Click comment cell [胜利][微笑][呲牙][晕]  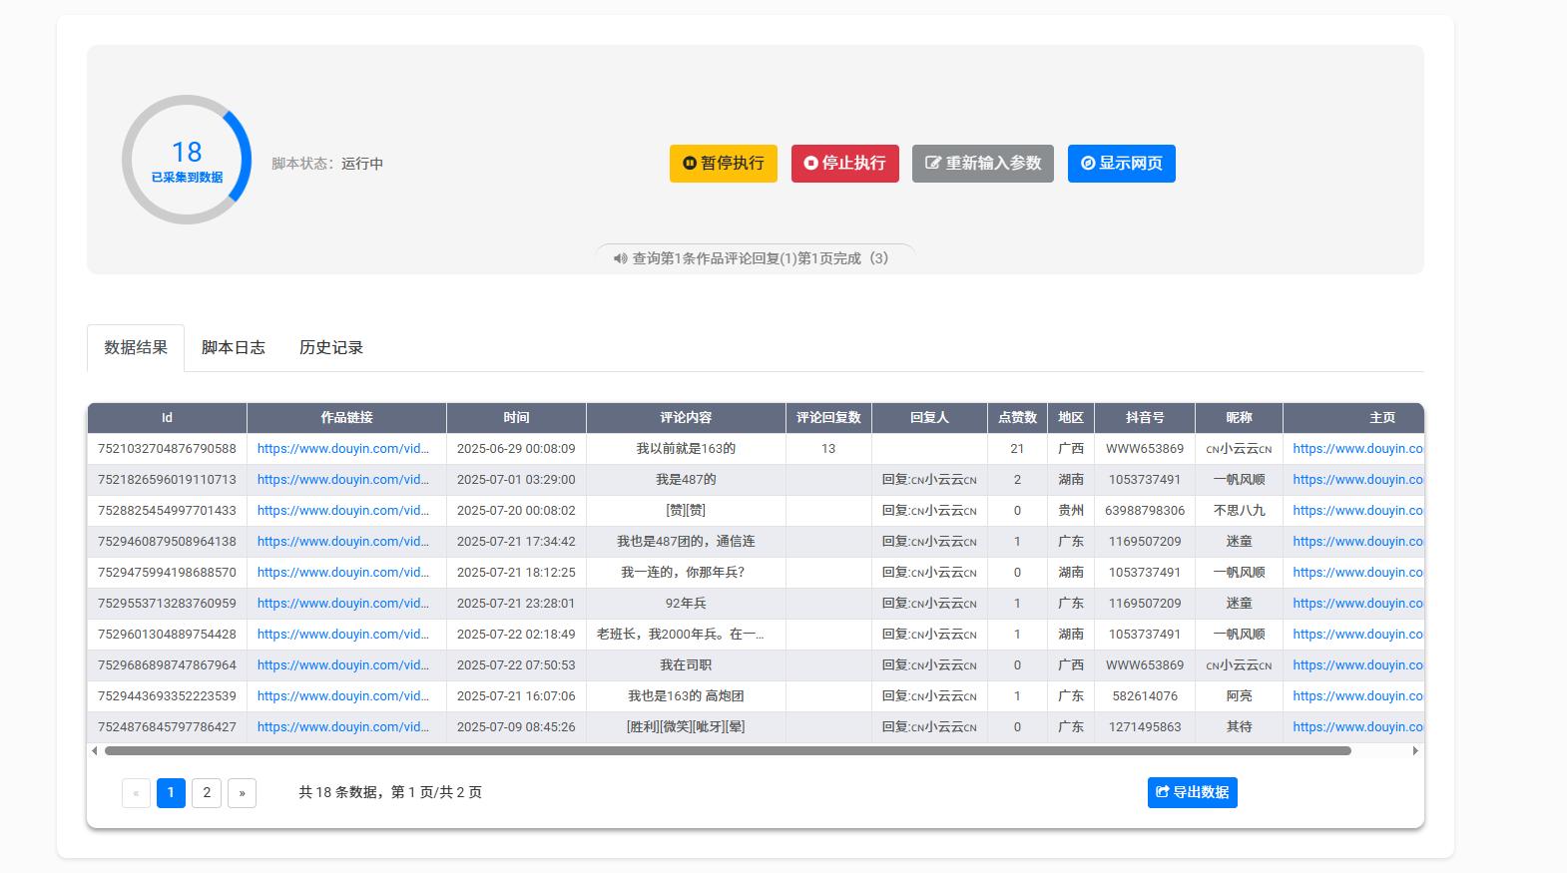686,727
